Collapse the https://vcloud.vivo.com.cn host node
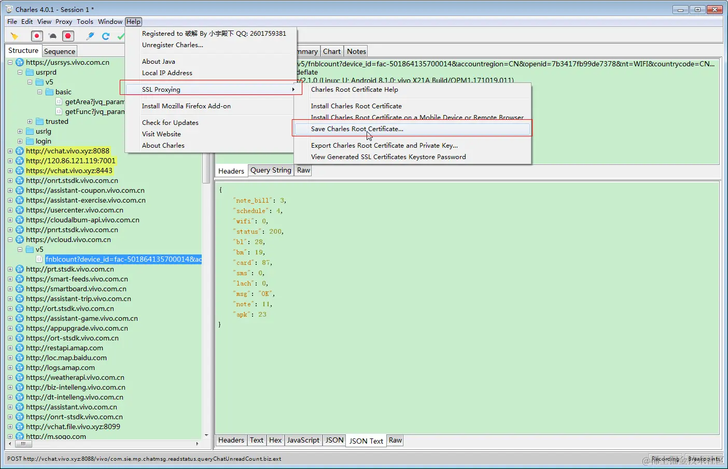 pos(10,239)
